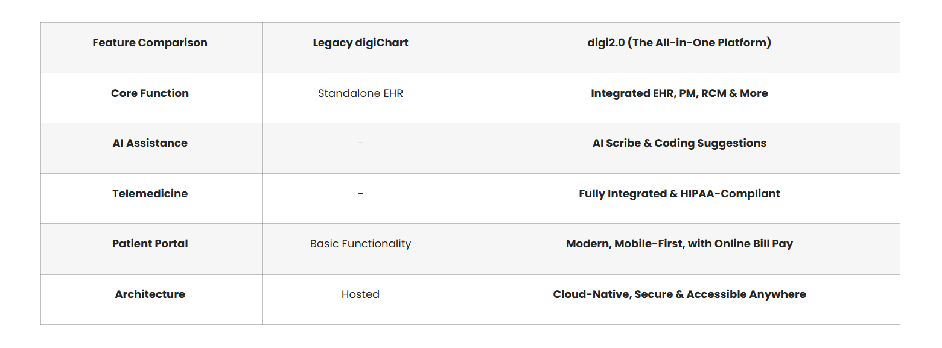Click the 'Patient Portal' row label
Image resolution: width=942 pixels, height=348 pixels.
[x=150, y=244]
